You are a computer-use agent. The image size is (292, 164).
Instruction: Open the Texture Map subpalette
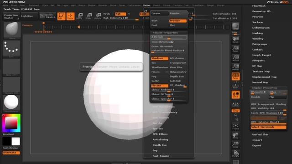point(261,72)
